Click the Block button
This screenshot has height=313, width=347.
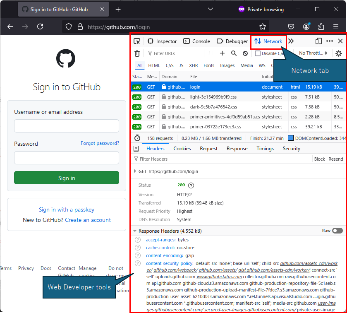pyautogui.click(x=319, y=159)
